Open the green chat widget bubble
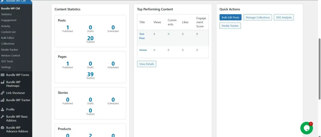This screenshot has height=137, width=321. pyautogui.click(x=306, y=128)
